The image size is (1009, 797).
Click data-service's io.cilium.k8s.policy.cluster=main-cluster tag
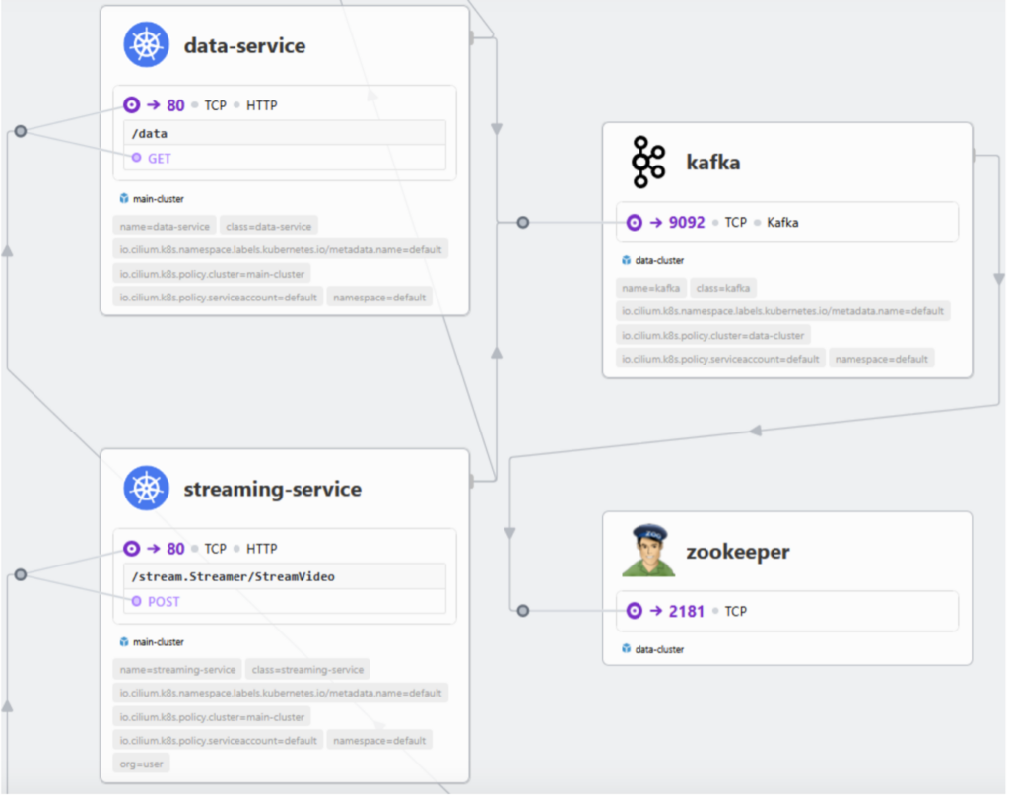click(212, 274)
